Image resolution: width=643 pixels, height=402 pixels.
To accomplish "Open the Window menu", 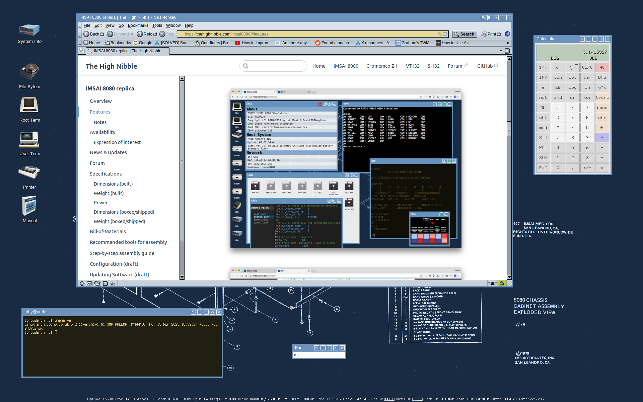I will [173, 25].
